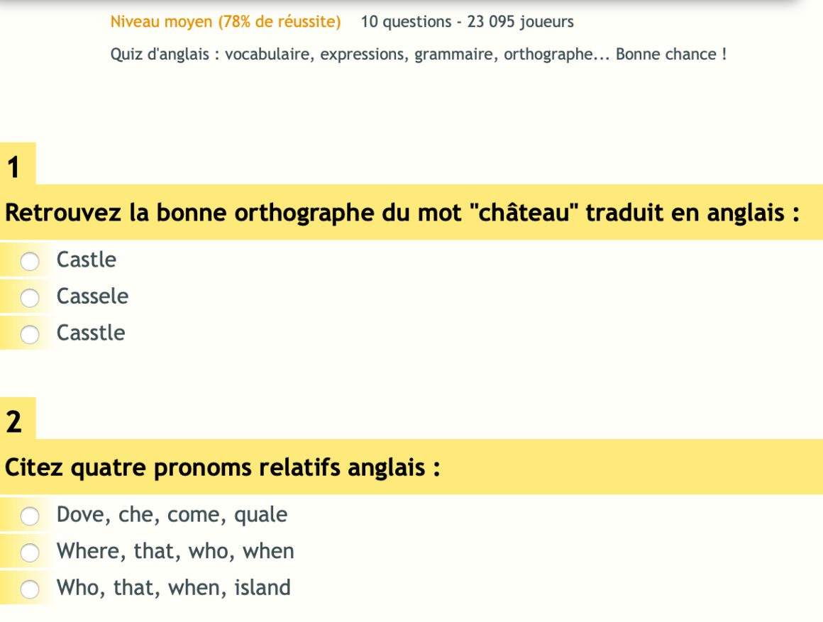Viewport: 823px width, 622px height.
Task: Click the orange "Niveau moyen (78% de réussite)" text
Action: pos(226,22)
